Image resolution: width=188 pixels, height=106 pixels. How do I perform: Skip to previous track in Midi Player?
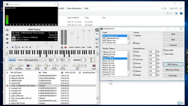click(19, 47)
